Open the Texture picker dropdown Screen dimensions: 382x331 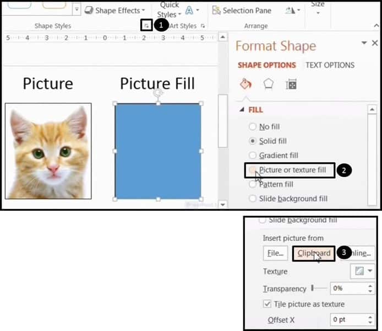click(363, 271)
